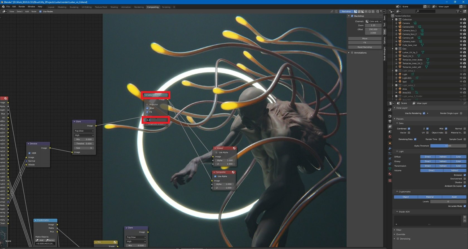Uncheck Accurate Mode for Cryptomatte
Screen dimensions: 468x249
click(465, 206)
